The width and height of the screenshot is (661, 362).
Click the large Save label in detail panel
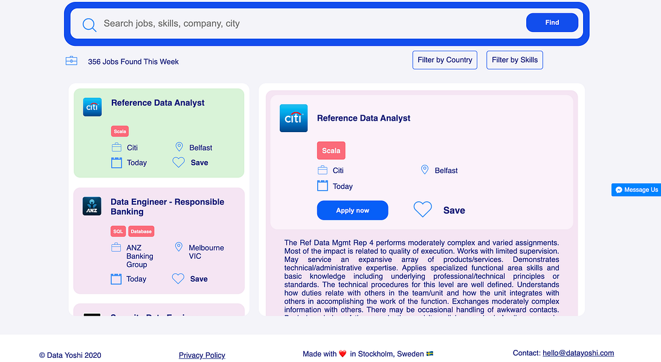click(454, 211)
